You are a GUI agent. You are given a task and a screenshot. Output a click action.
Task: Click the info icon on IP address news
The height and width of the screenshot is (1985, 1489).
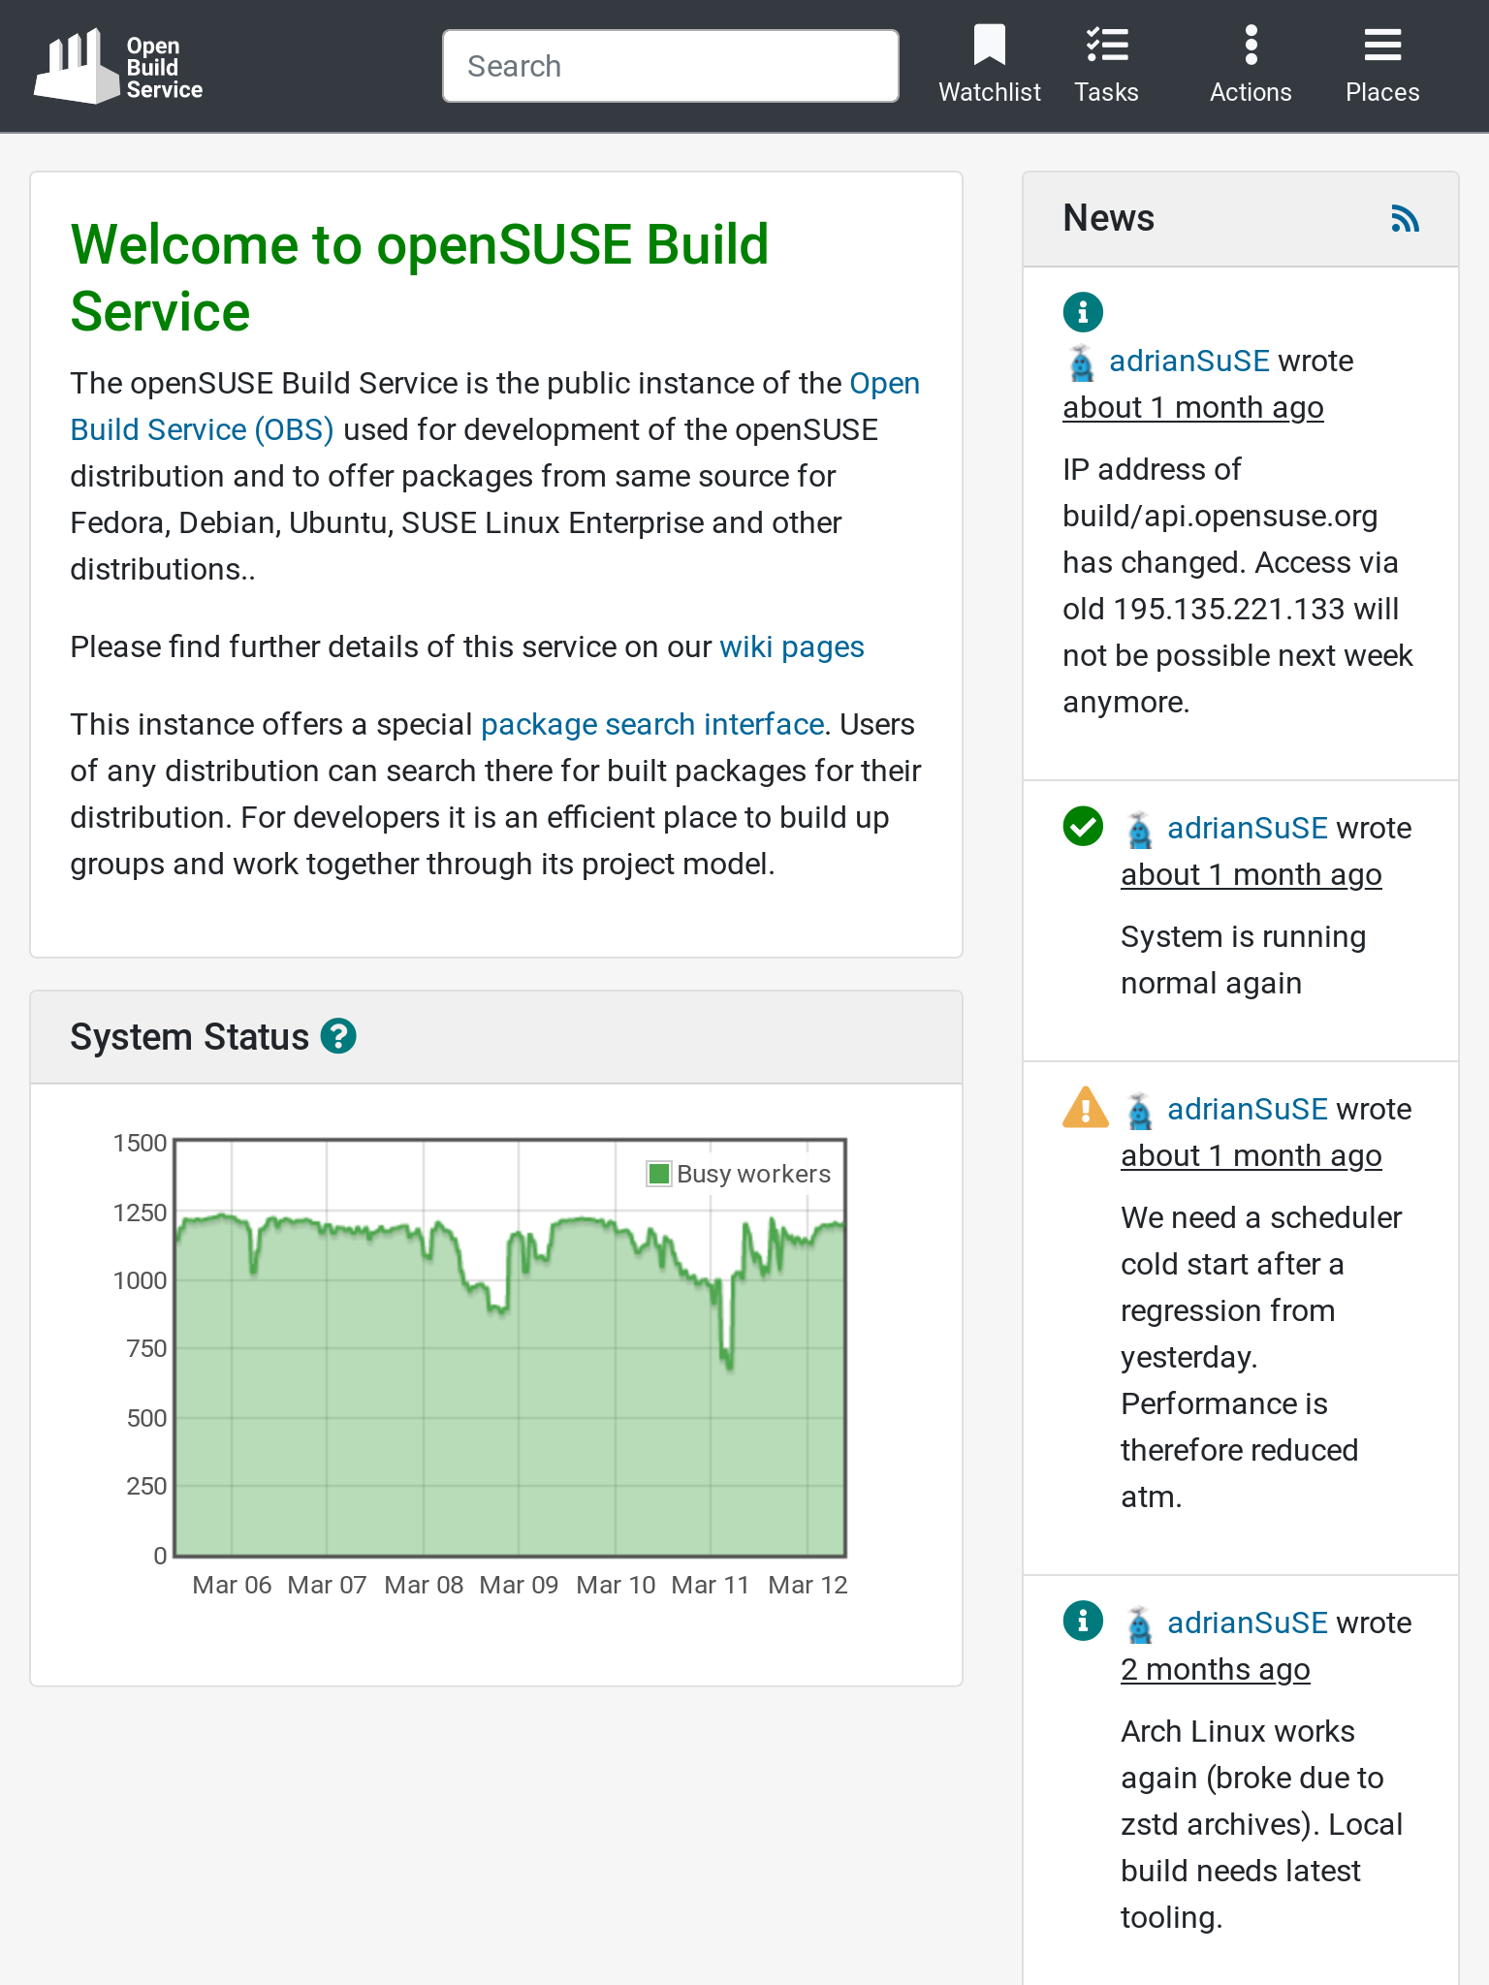(1083, 312)
